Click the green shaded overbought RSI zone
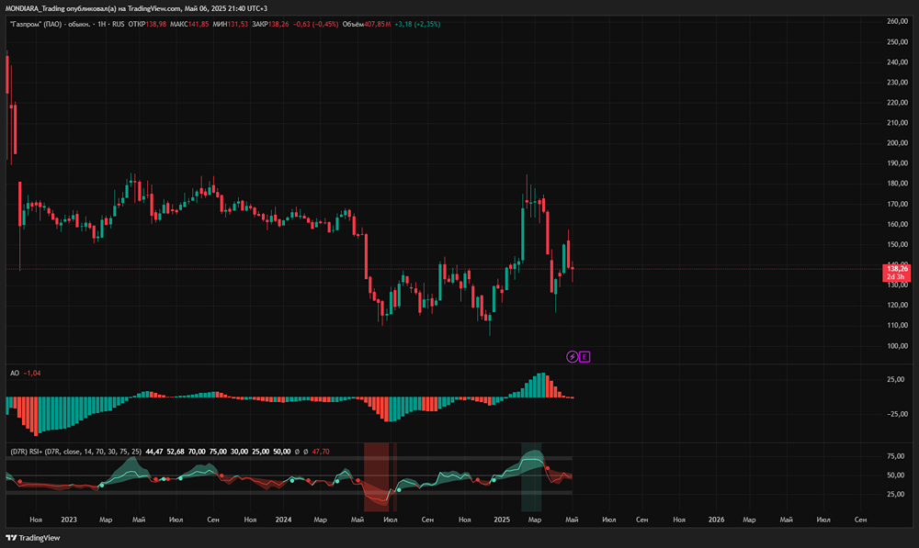The height and width of the screenshot is (548, 919). tap(531, 477)
